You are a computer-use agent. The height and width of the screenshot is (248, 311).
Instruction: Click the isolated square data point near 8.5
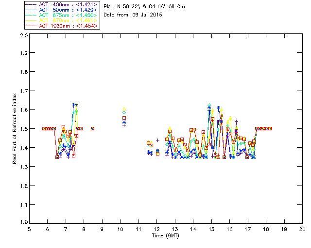click(92, 128)
